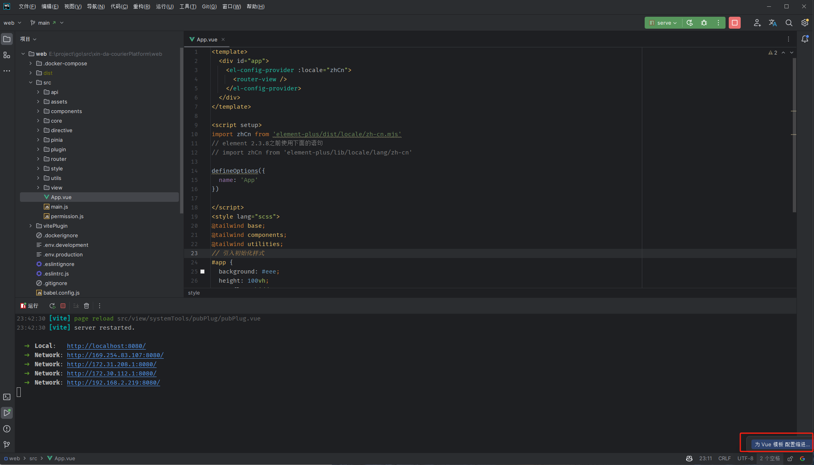This screenshot has height=465, width=814.
Task: Open Code With Me user icon
Action: click(x=757, y=23)
